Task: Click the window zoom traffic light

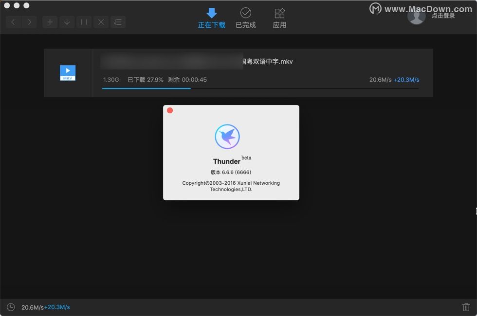Action: pyautogui.click(x=26, y=5)
